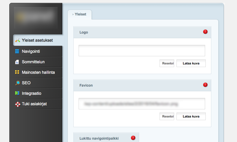237x142 pixels.
Task: Click the blurred site logo in sidebar
Action: [36, 18]
